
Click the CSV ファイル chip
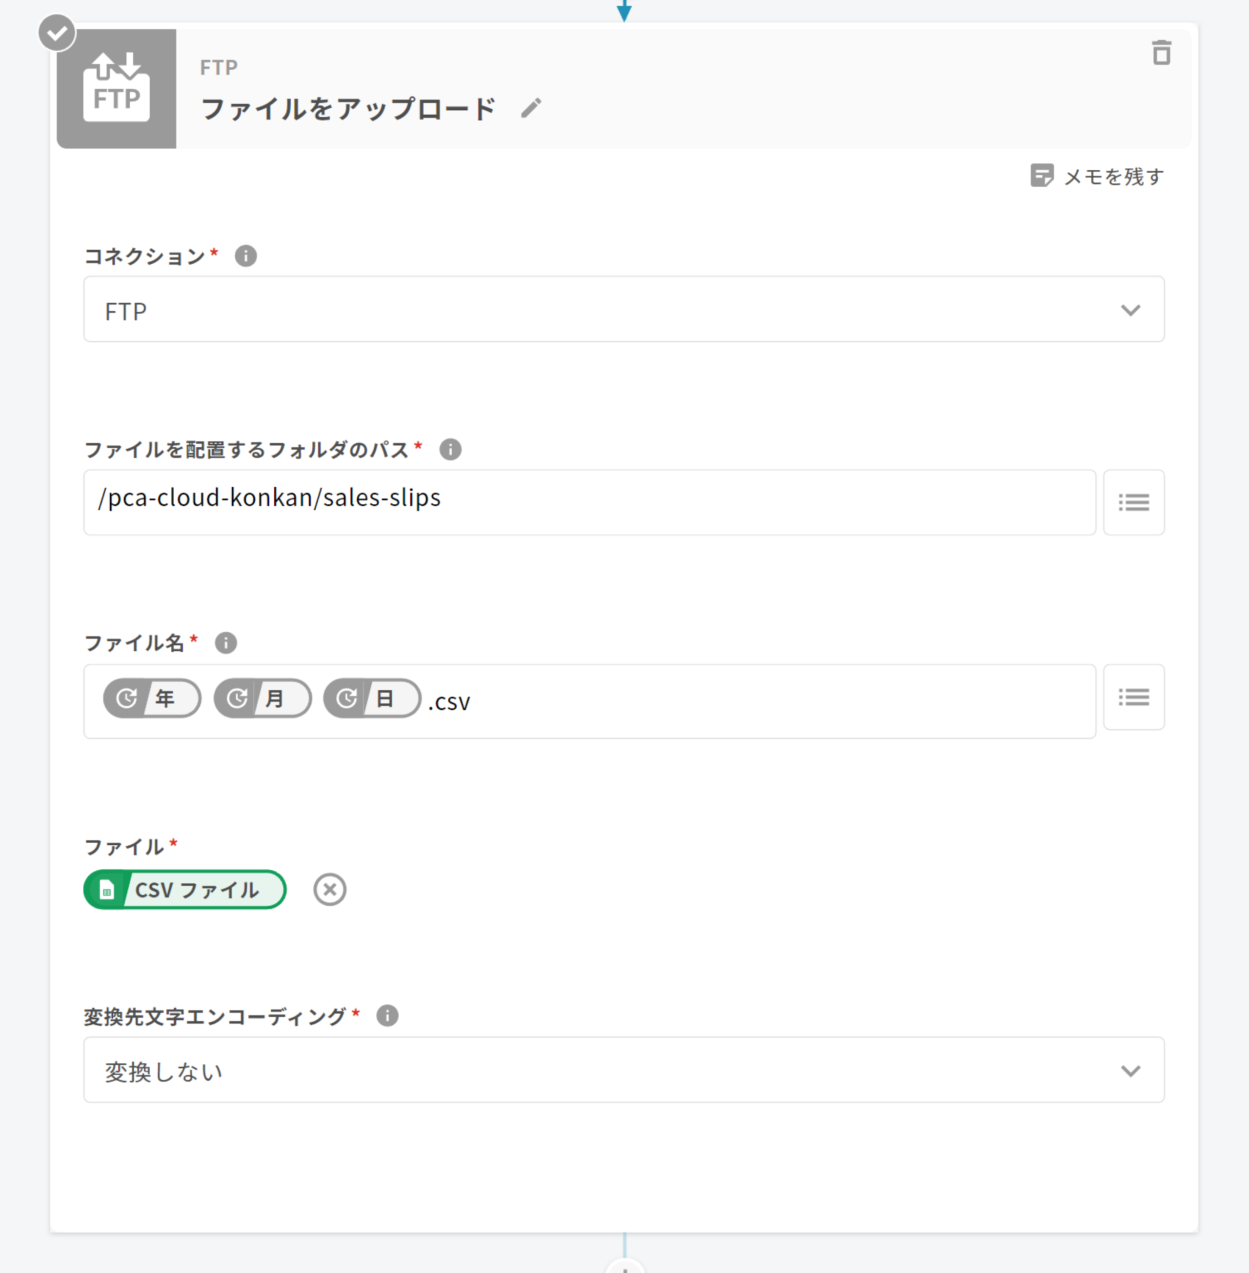tap(185, 890)
